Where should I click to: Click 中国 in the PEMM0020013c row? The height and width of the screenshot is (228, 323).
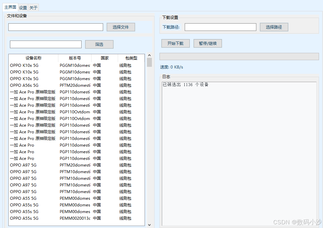(97, 218)
